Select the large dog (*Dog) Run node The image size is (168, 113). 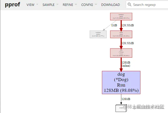(x=121, y=82)
